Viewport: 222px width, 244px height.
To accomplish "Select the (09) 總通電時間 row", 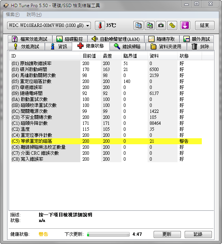I will (x=107, y=93).
